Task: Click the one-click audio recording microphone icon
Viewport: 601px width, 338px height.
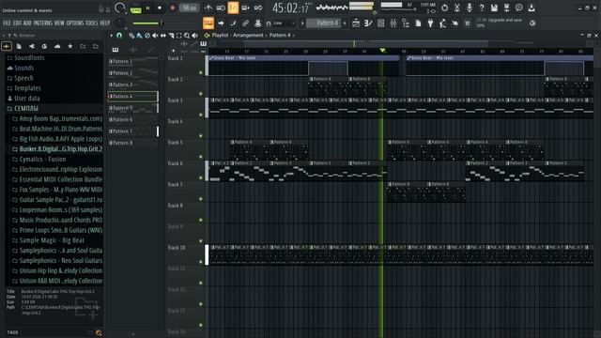Action: tap(470, 8)
